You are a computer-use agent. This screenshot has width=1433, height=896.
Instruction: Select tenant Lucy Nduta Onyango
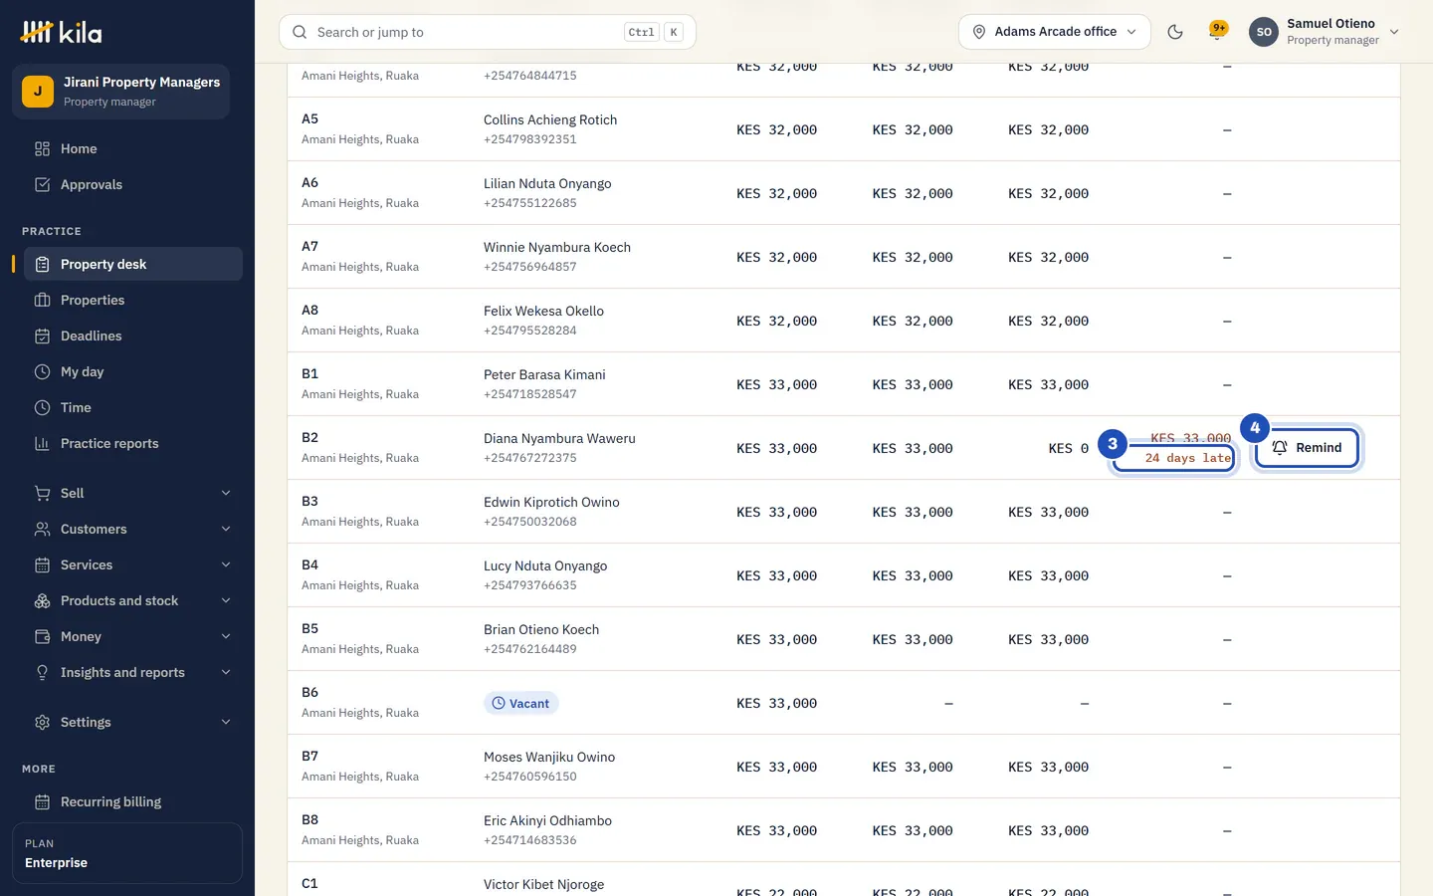click(545, 566)
